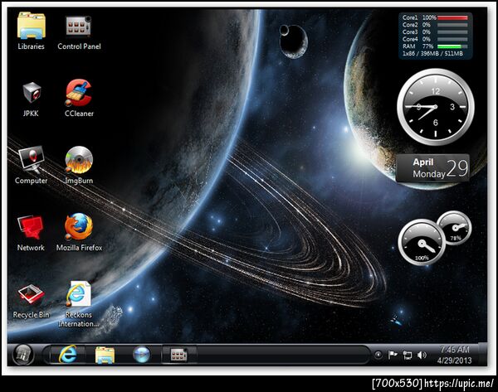Click the Start orb button
The height and width of the screenshot is (392, 498).
(23, 354)
